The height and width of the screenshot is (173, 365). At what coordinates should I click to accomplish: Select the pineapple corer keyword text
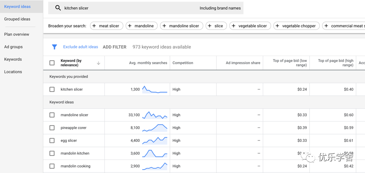point(74,128)
